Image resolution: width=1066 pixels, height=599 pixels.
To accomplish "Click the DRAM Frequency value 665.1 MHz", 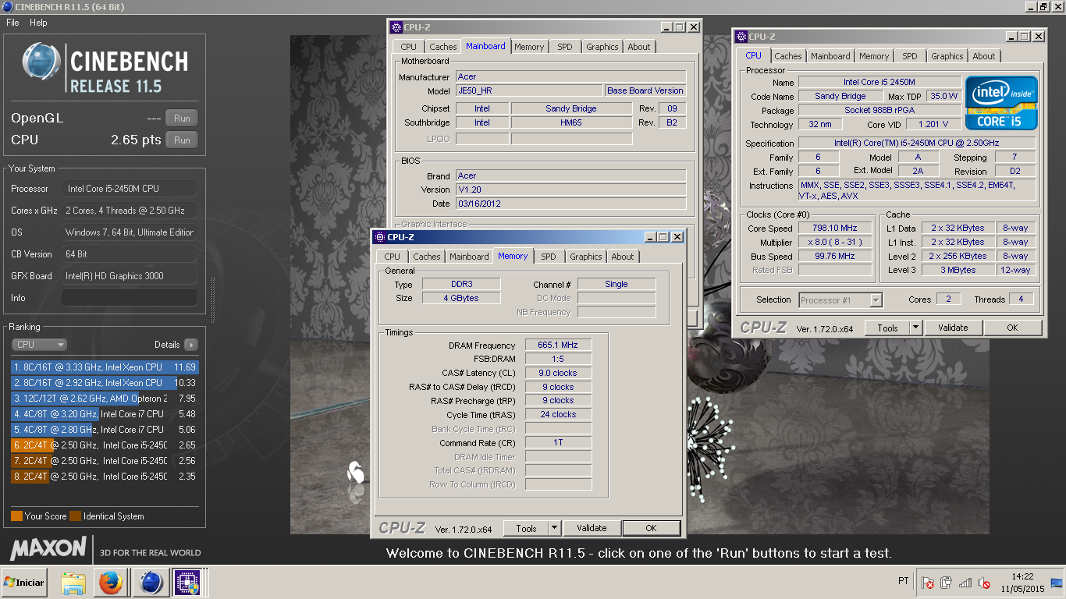I will tap(558, 345).
